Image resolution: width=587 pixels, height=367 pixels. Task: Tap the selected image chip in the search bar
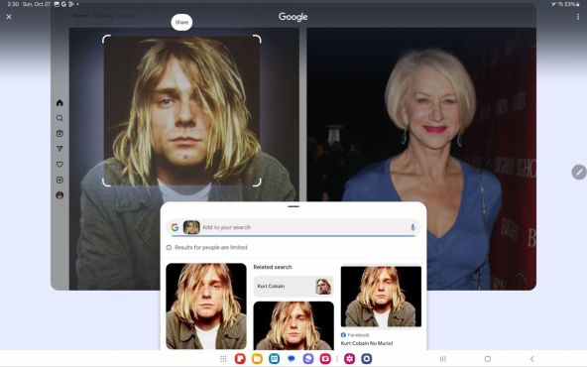(191, 227)
